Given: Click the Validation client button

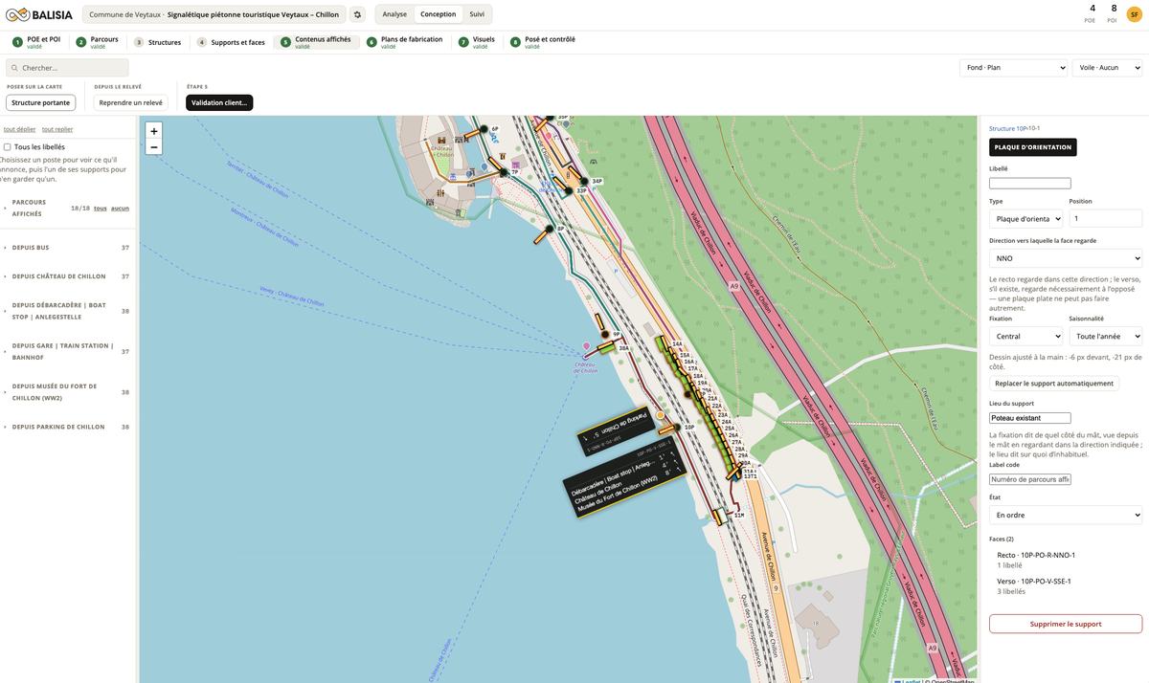Looking at the screenshot, I should coord(219,102).
